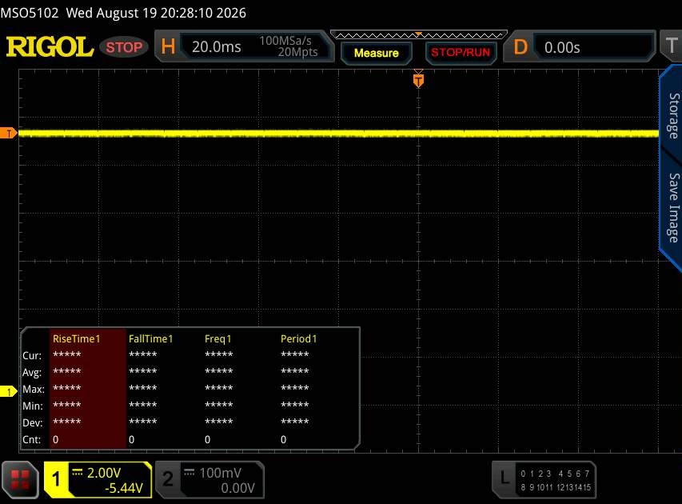This screenshot has width=682, height=504.
Task: Open the Measure menu
Action: [x=377, y=53]
